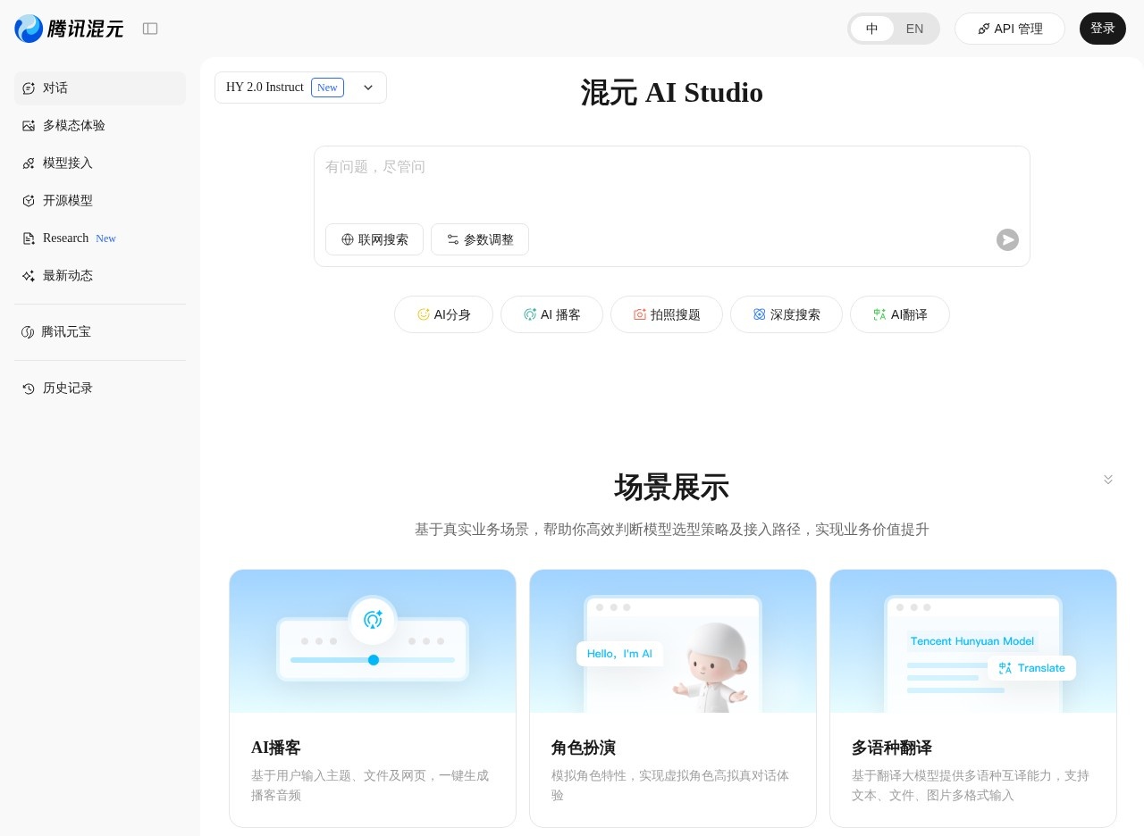Open 腾讯混元宝 from the sidebar
The width and height of the screenshot is (1144, 836).
[x=66, y=331]
